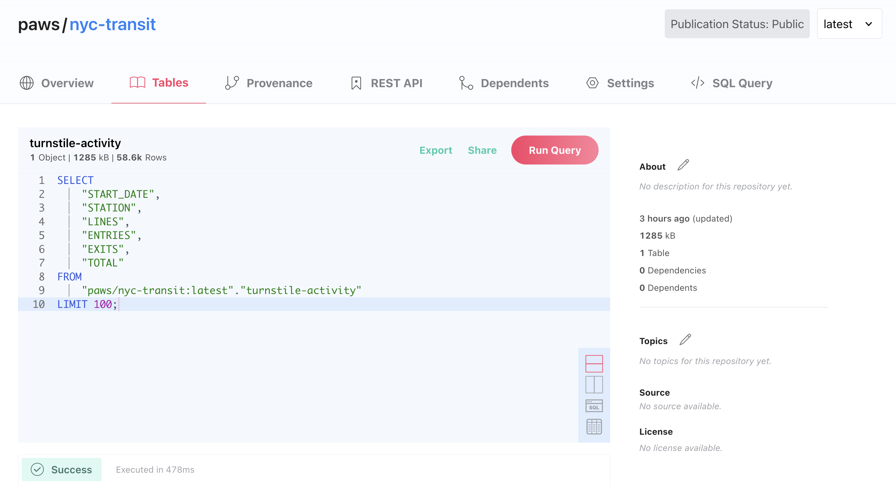
Task: Click line number 5 in gutter
Action: coord(41,235)
